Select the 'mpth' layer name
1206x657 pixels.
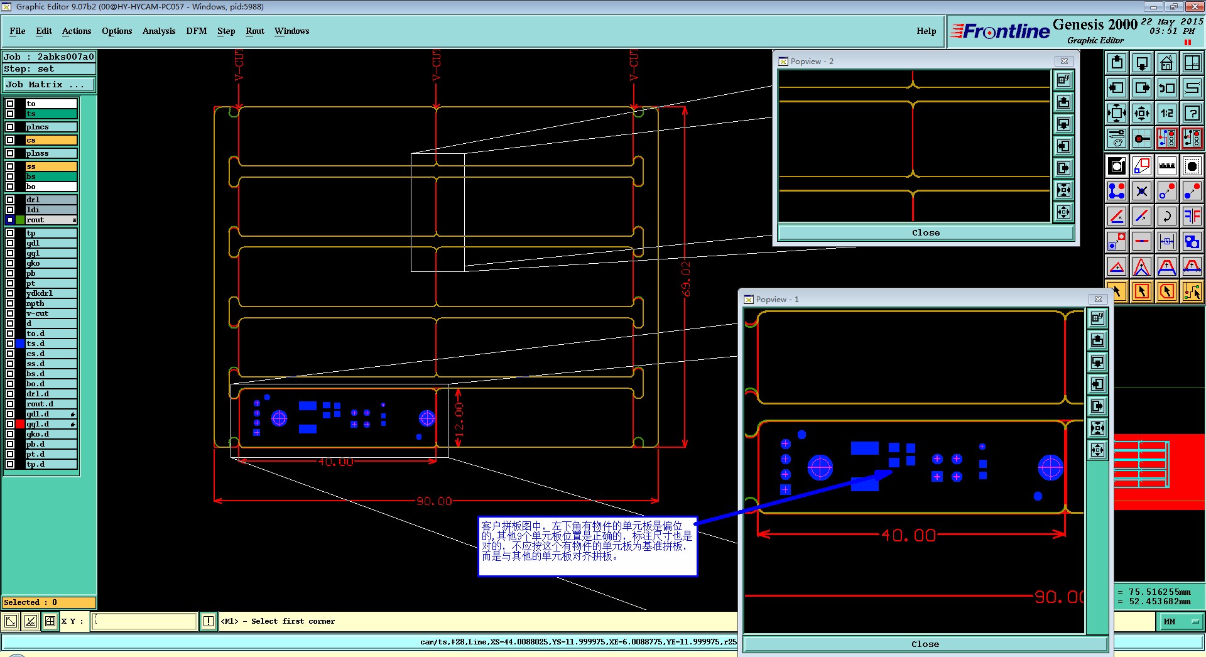tap(51, 303)
